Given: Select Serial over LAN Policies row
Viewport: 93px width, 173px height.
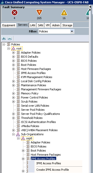Looking at the screenshot, I should (x=35, y=106).
